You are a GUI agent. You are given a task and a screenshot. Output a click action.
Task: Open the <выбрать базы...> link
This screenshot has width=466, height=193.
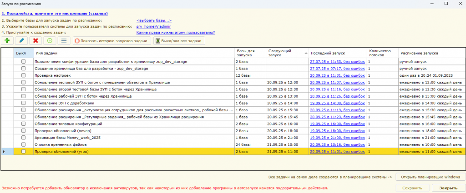[154, 20]
